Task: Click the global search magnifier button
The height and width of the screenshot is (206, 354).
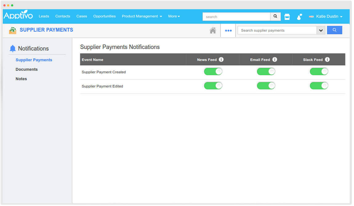Action: 275,17
